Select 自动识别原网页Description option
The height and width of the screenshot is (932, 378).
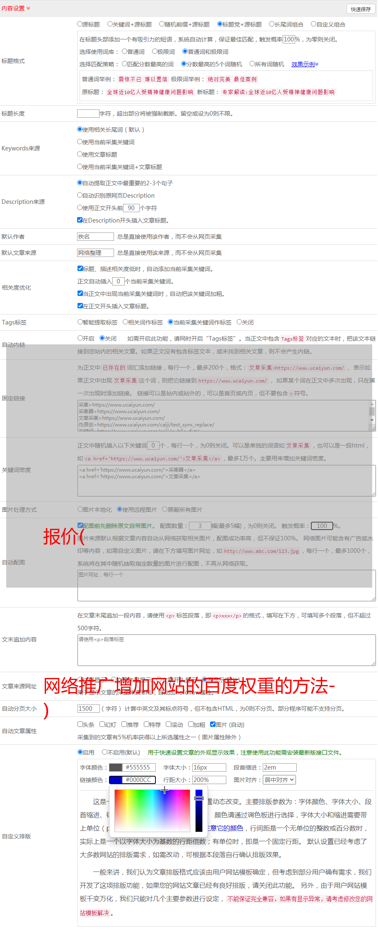click(80, 195)
